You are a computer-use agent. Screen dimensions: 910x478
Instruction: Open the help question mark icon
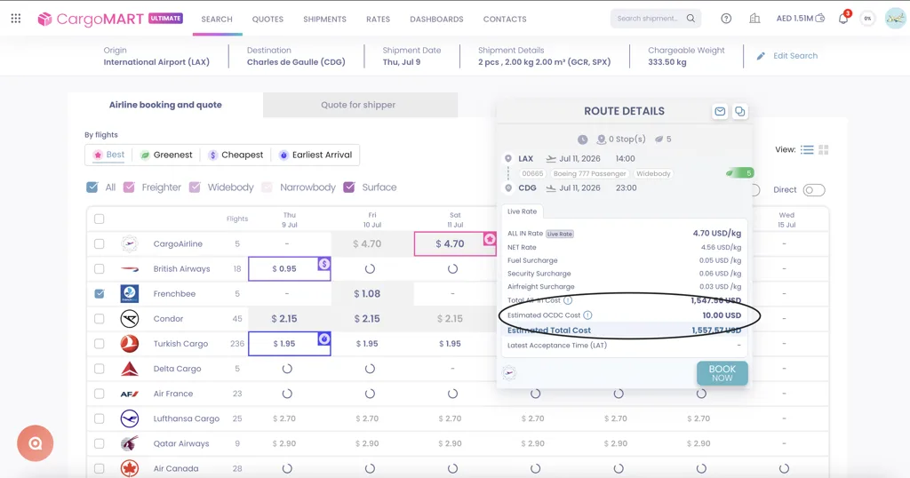click(x=726, y=19)
